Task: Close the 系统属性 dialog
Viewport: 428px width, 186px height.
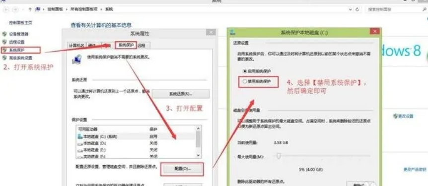Action: [x=211, y=32]
